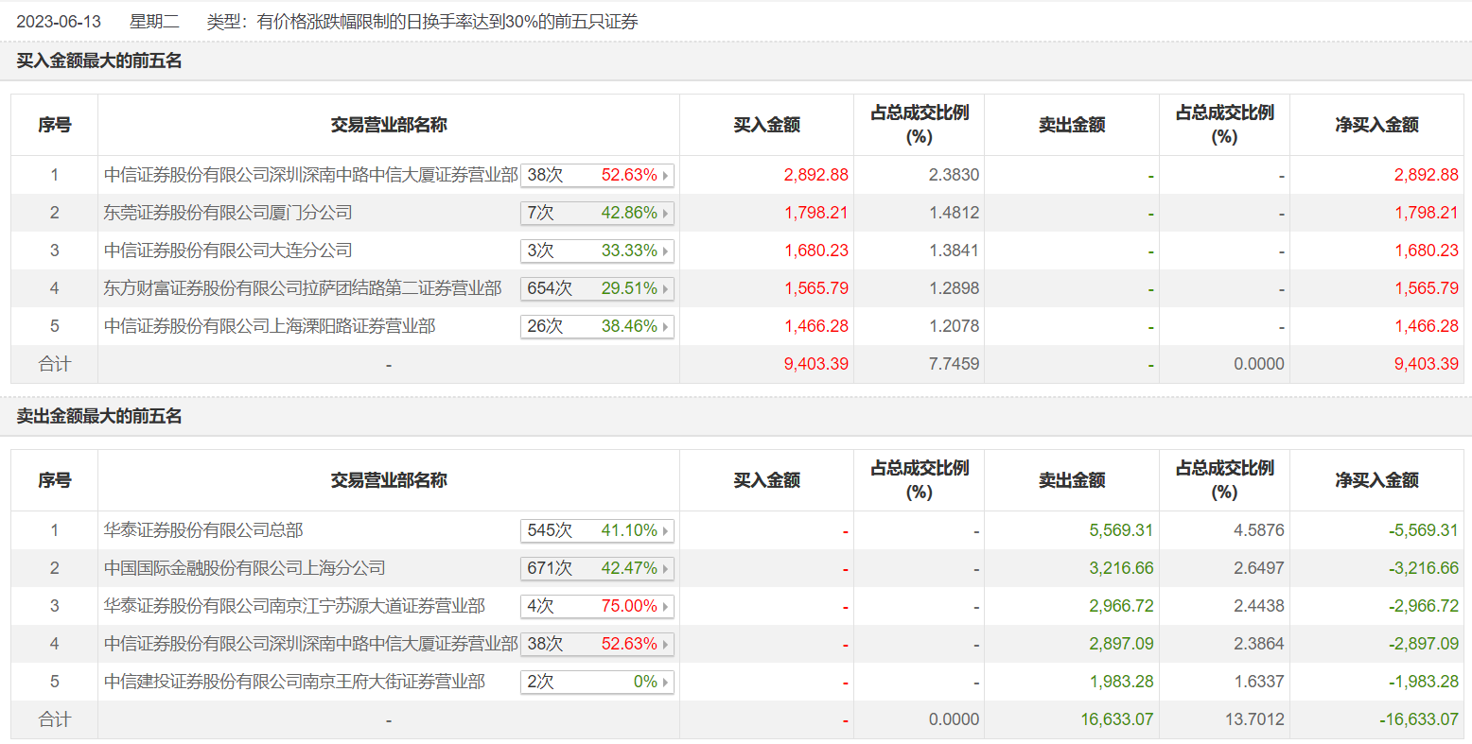
Task: Click the 交易营业部名称 header in the buy table
Action: [x=389, y=125]
